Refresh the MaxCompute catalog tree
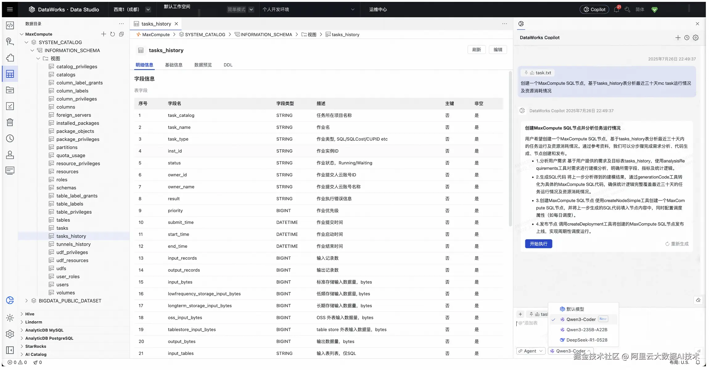The image size is (709, 370). click(x=113, y=34)
